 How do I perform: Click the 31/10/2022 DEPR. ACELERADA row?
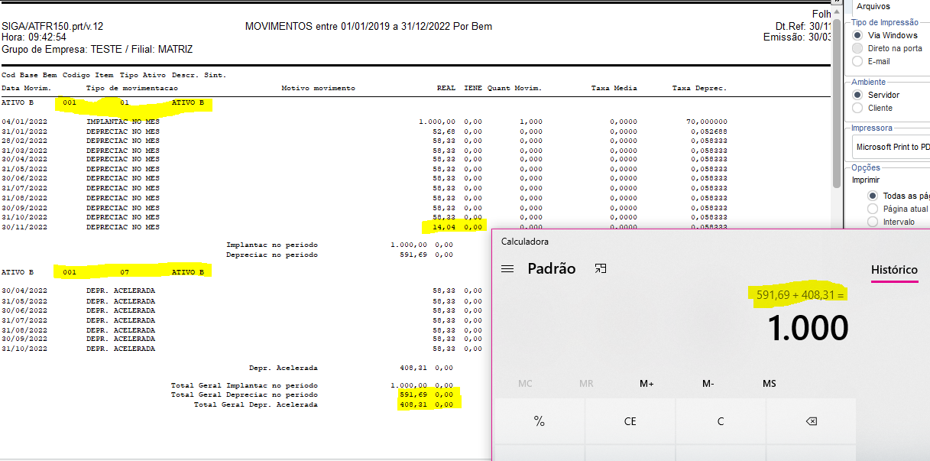click(x=242, y=349)
